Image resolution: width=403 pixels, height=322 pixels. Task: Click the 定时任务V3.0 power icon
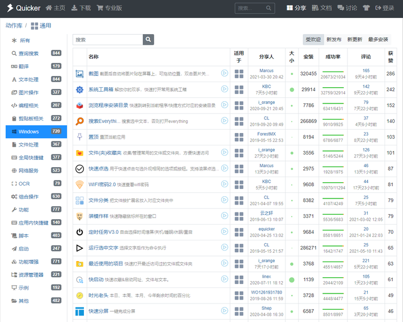[79, 232]
